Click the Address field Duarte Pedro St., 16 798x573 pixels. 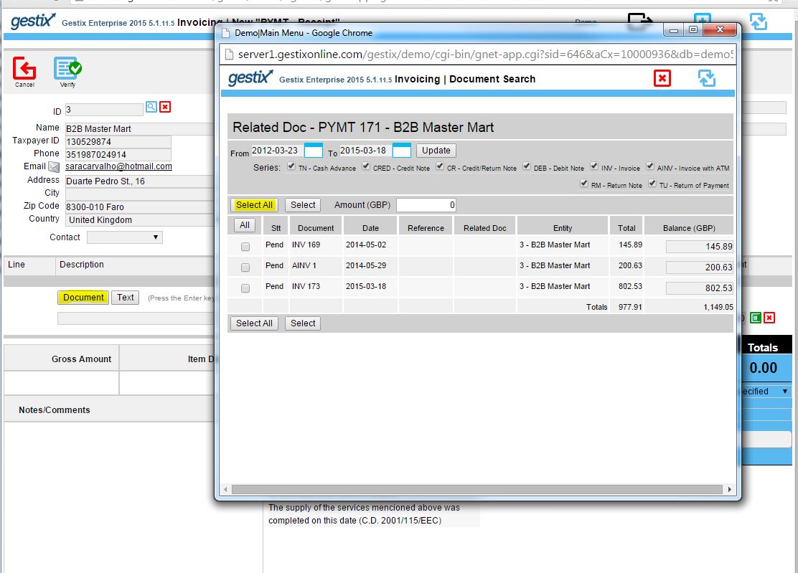pyautogui.click(x=139, y=181)
